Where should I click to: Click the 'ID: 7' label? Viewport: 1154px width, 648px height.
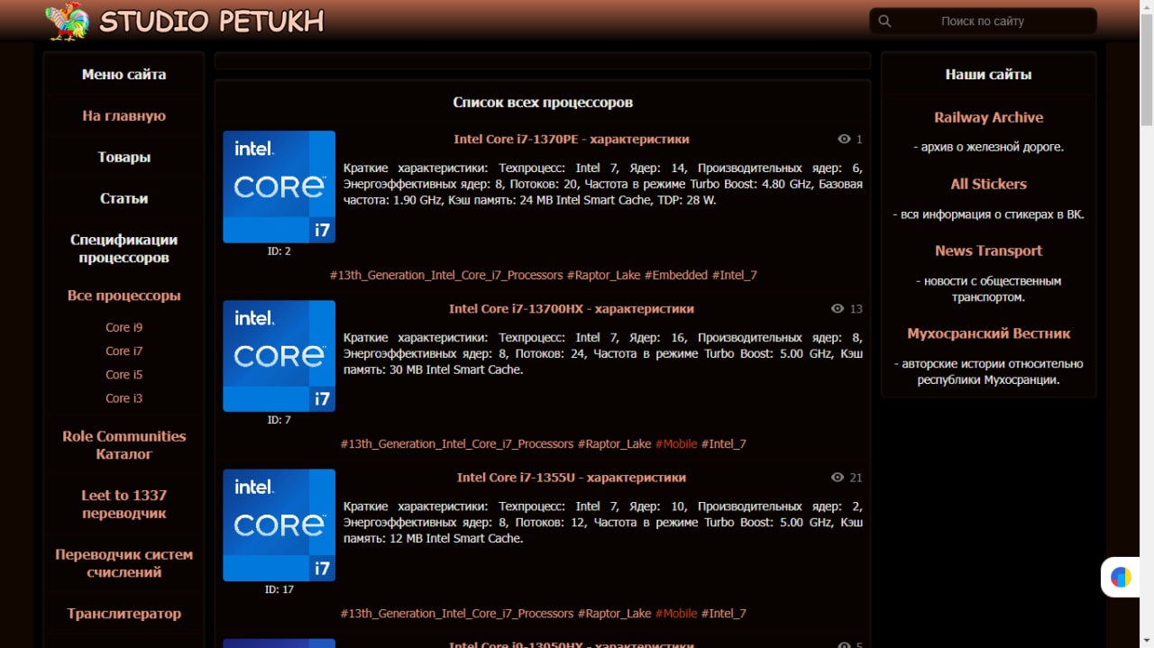click(x=279, y=420)
